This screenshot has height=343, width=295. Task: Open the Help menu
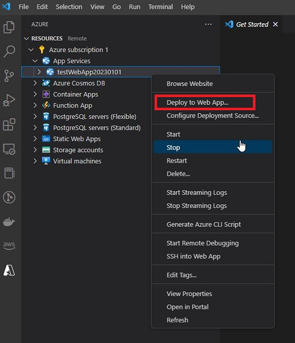[188, 7]
